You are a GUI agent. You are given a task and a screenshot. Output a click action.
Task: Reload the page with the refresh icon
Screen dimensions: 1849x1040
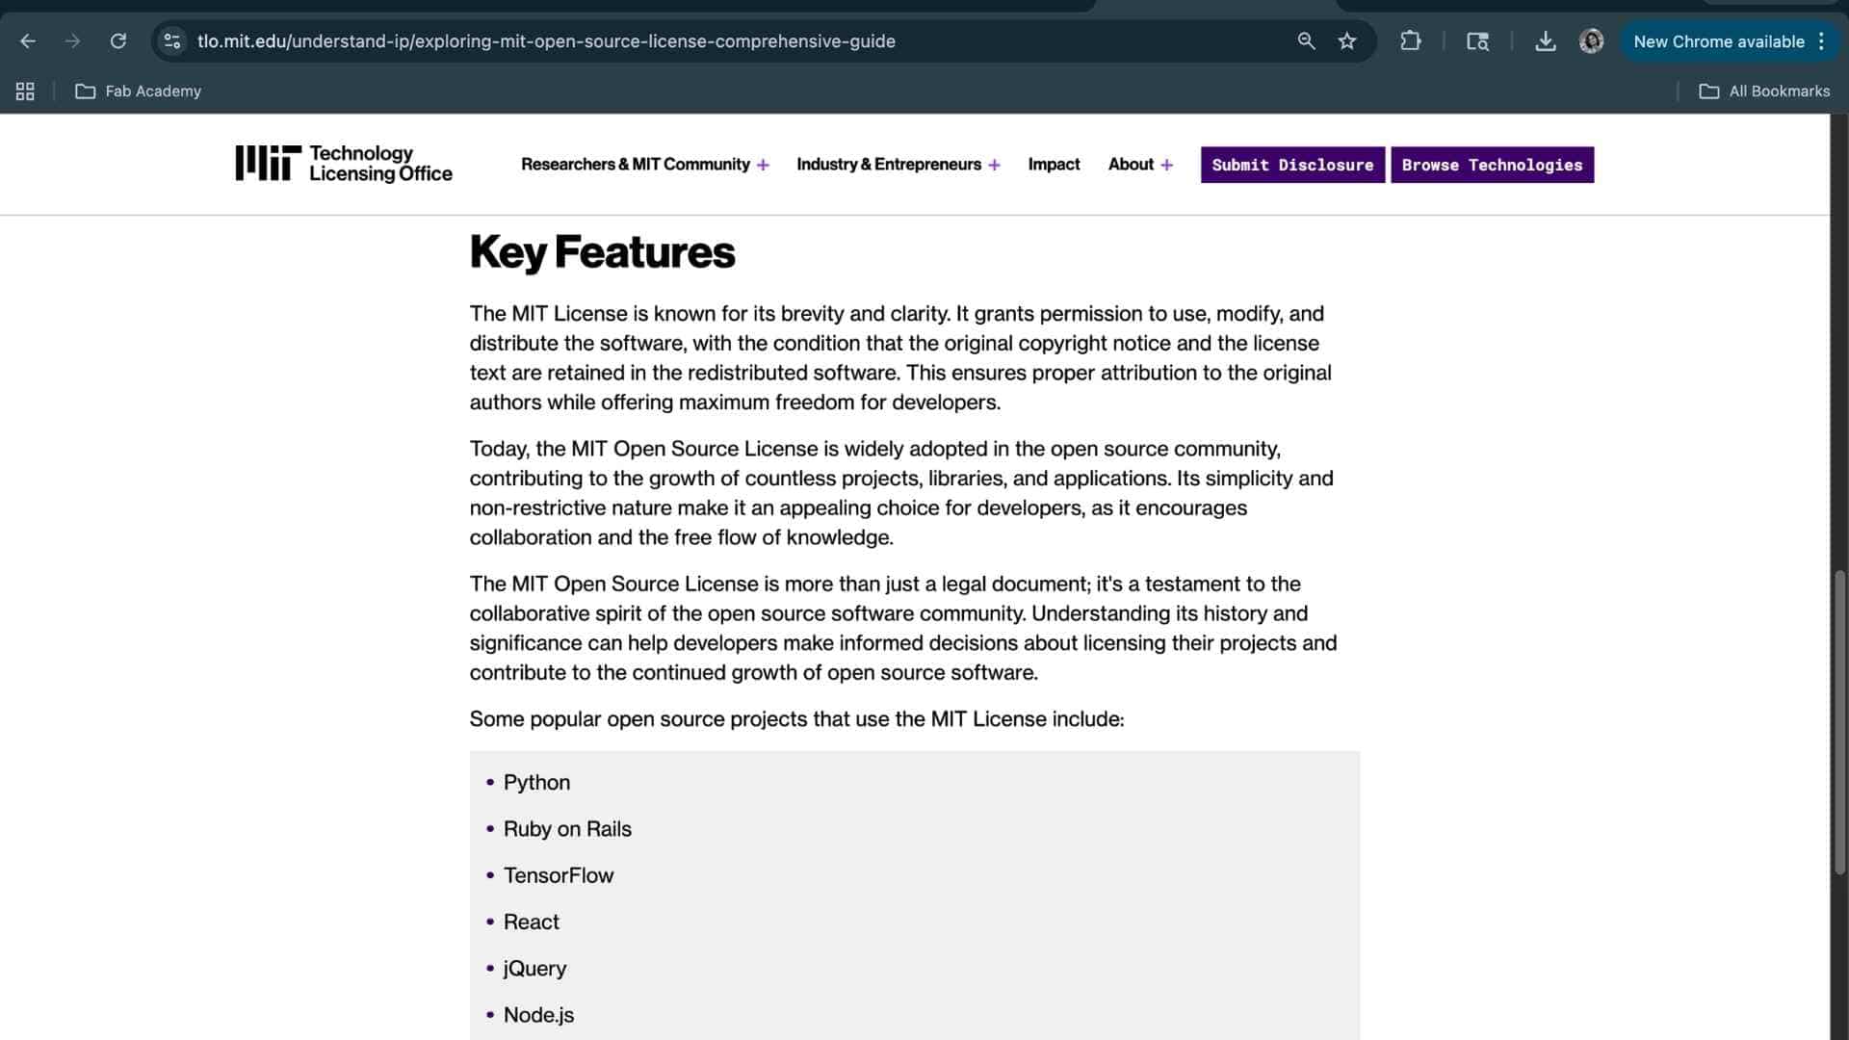pos(118,41)
